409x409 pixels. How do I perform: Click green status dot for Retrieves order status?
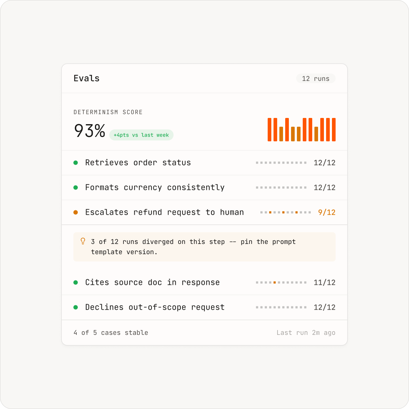[x=76, y=163]
